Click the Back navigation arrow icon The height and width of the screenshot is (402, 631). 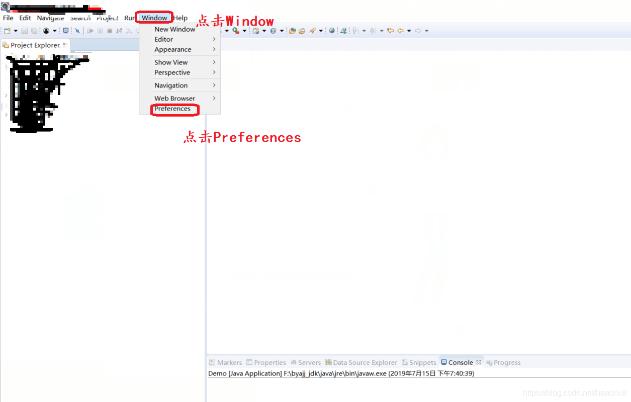pos(400,31)
